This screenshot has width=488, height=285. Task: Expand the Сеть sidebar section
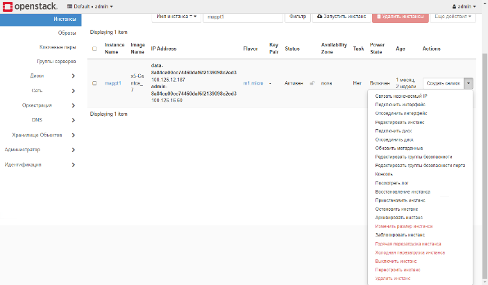[74, 90]
